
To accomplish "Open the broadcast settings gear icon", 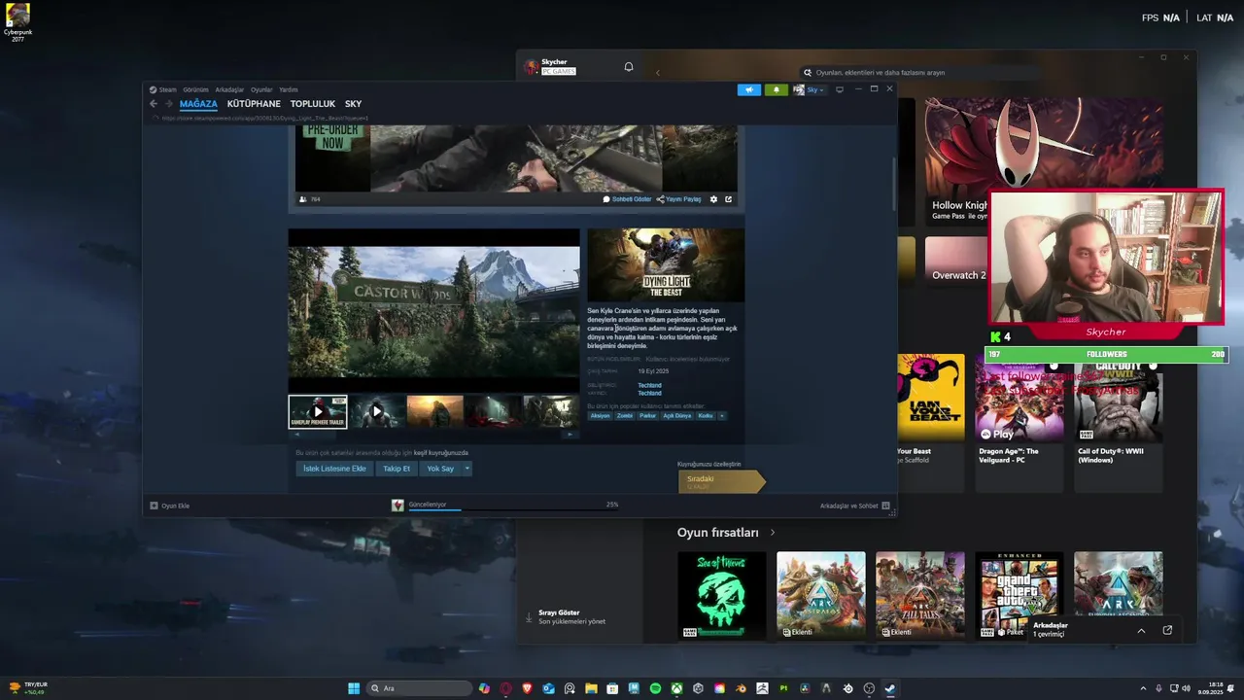I will (713, 199).
